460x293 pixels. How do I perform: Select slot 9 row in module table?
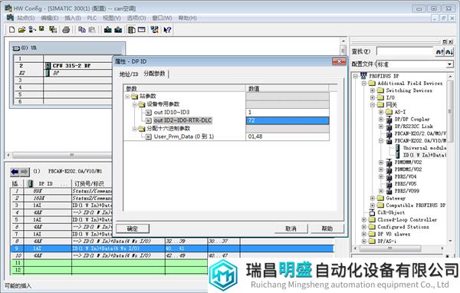172,249
